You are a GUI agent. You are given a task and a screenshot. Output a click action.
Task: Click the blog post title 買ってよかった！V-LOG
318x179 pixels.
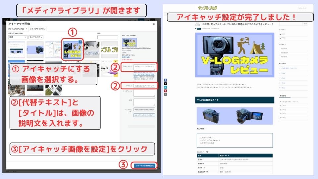pyautogui.click(x=238, y=24)
